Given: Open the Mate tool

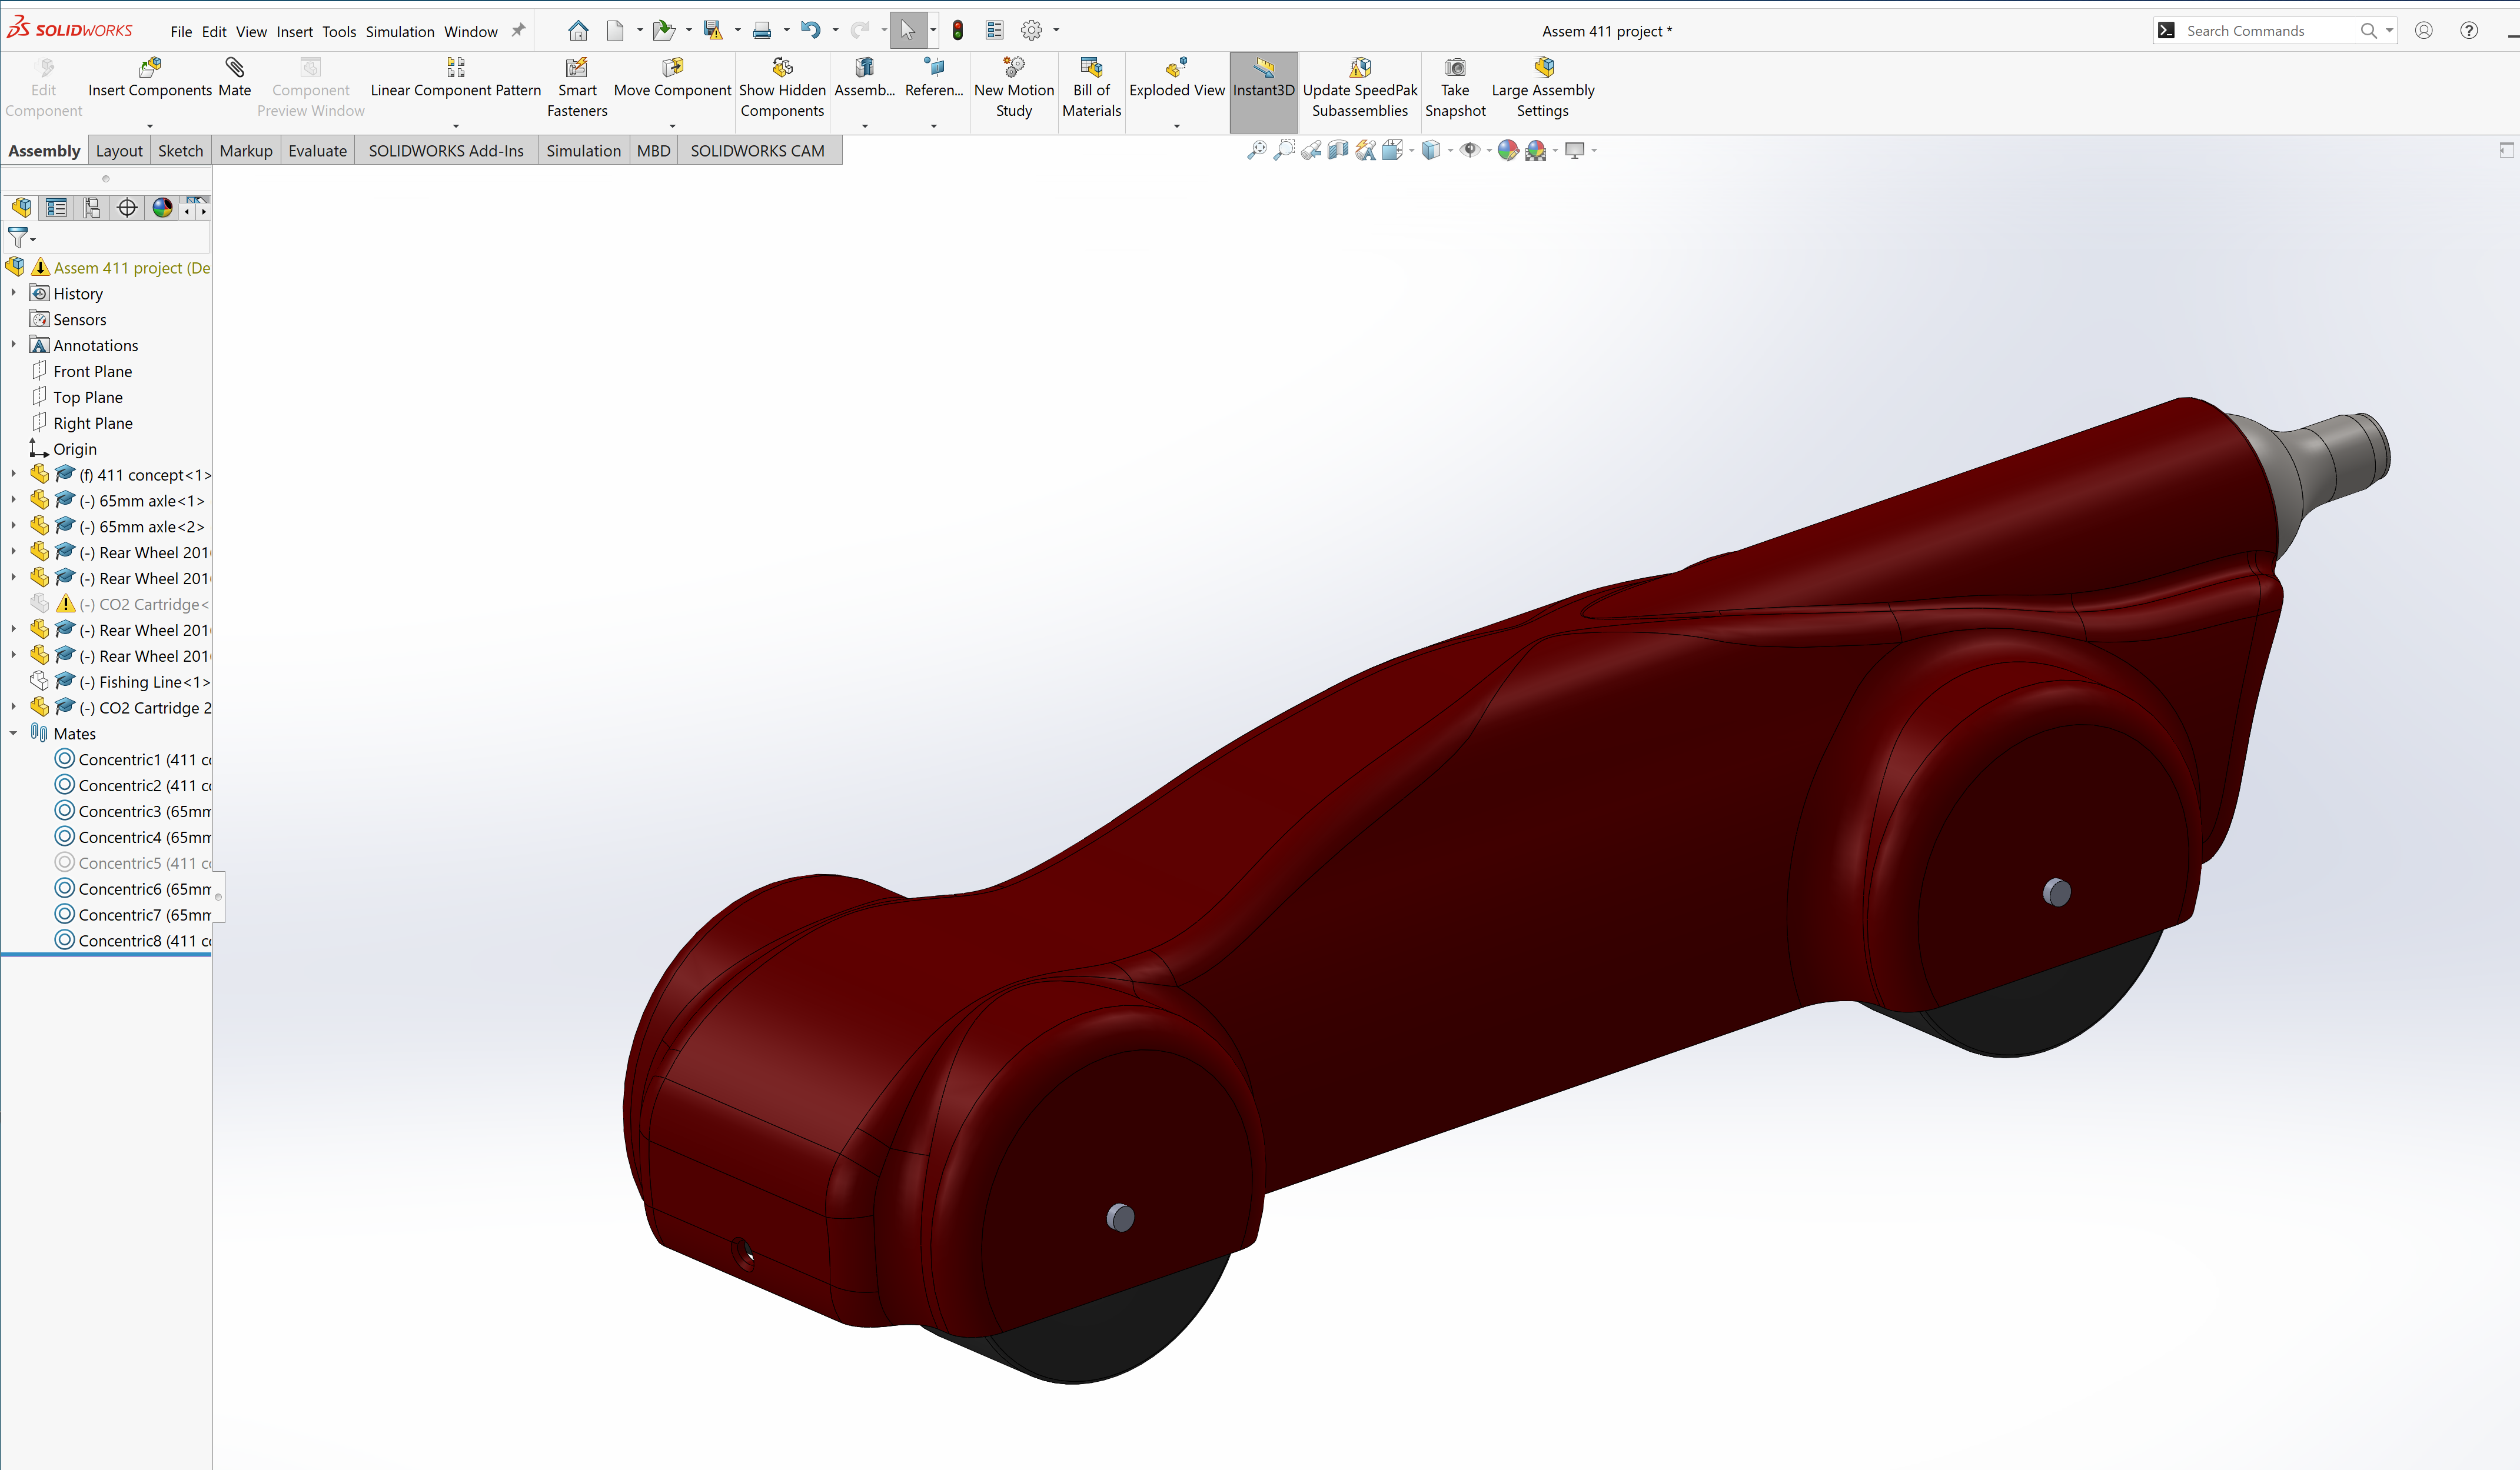Looking at the screenshot, I should pos(235,78).
